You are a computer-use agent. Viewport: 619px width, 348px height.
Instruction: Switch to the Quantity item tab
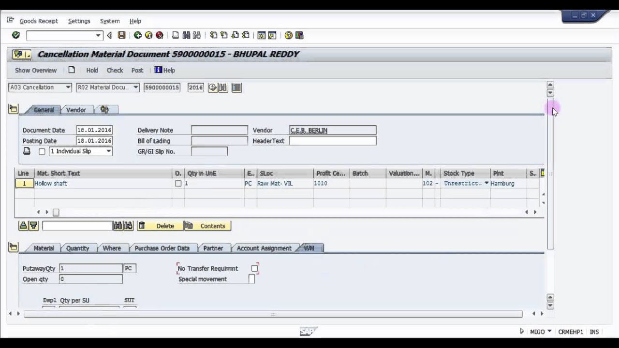pyautogui.click(x=77, y=248)
